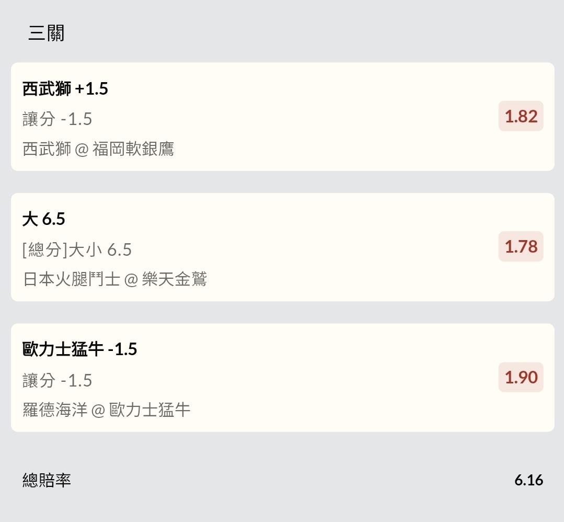Open the 日本火腿鬥士 team name
This screenshot has width=564, height=522.
tap(71, 279)
